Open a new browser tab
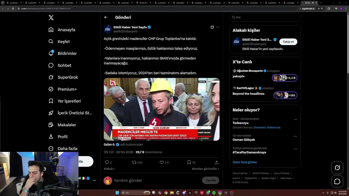Image resolution: width=349 pixels, height=196 pixels. point(321,3)
